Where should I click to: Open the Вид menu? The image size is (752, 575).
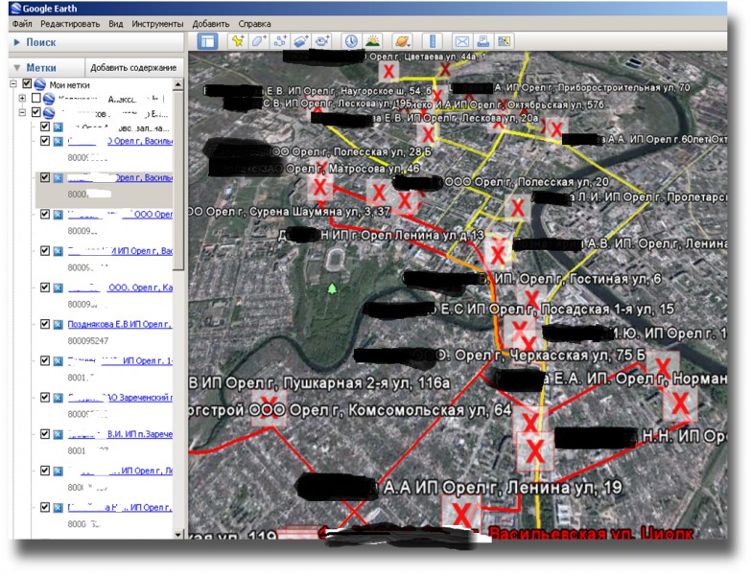pos(115,23)
